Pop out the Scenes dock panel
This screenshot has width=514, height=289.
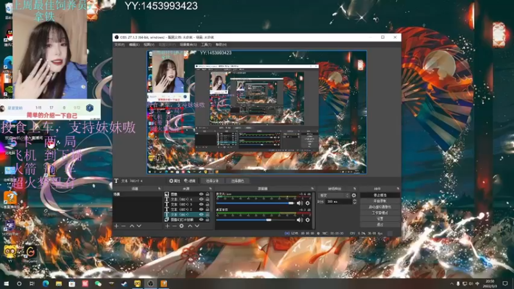click(x=159, y=189)
